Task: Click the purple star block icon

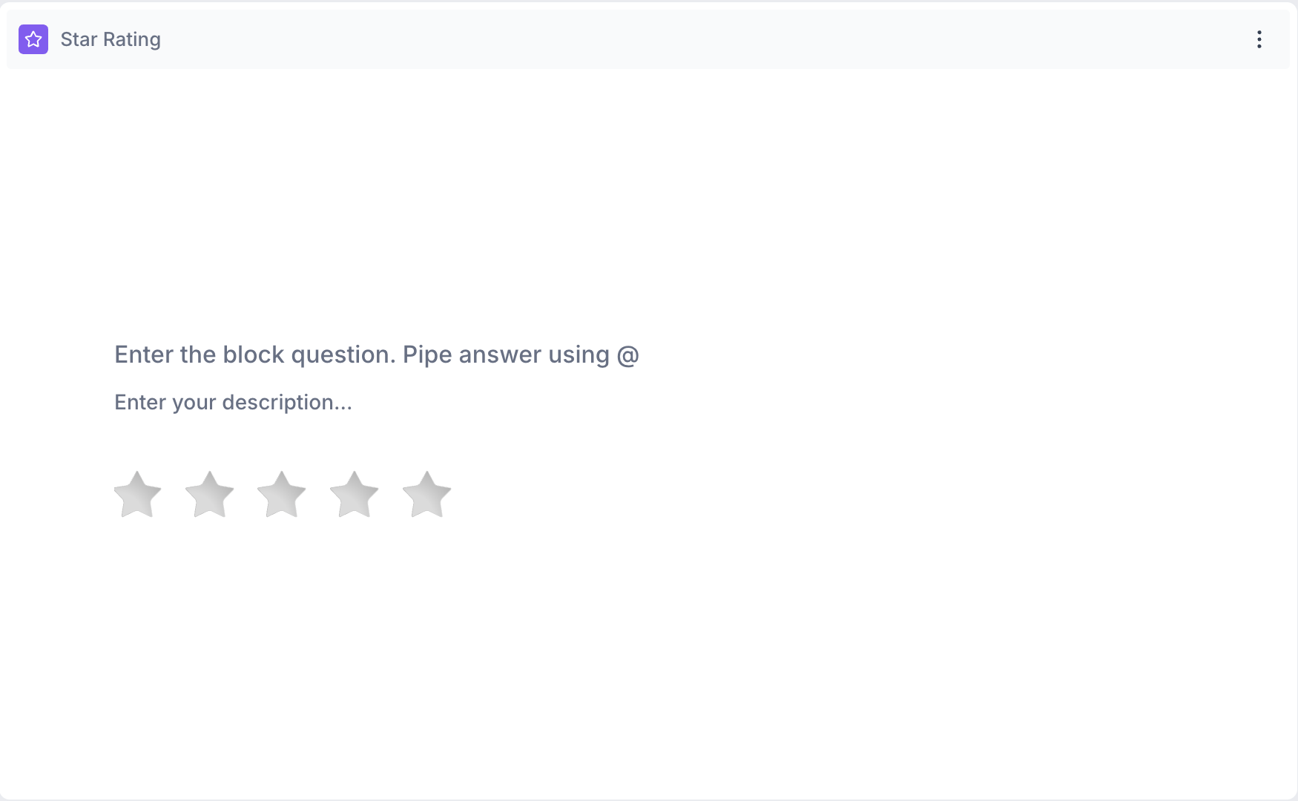Action: pos(33,39)
